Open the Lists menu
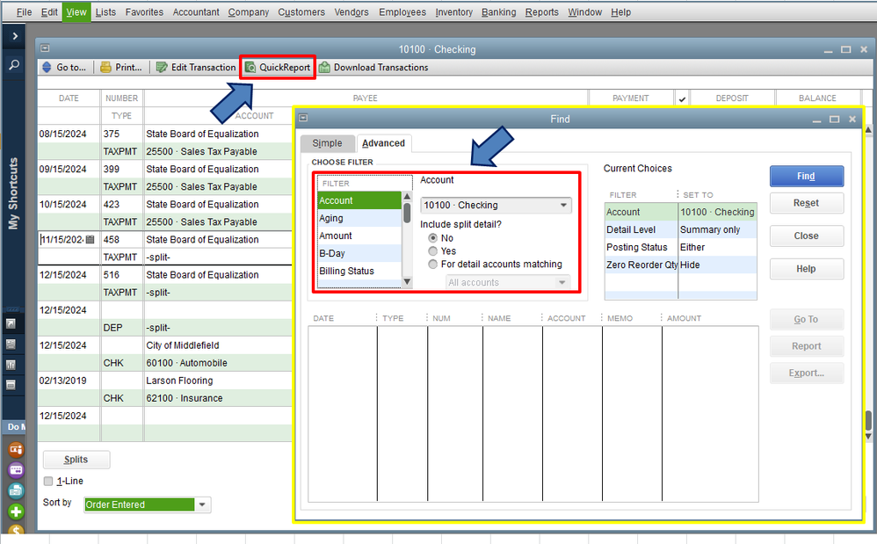The image size is (877, 544). (105, 11)
